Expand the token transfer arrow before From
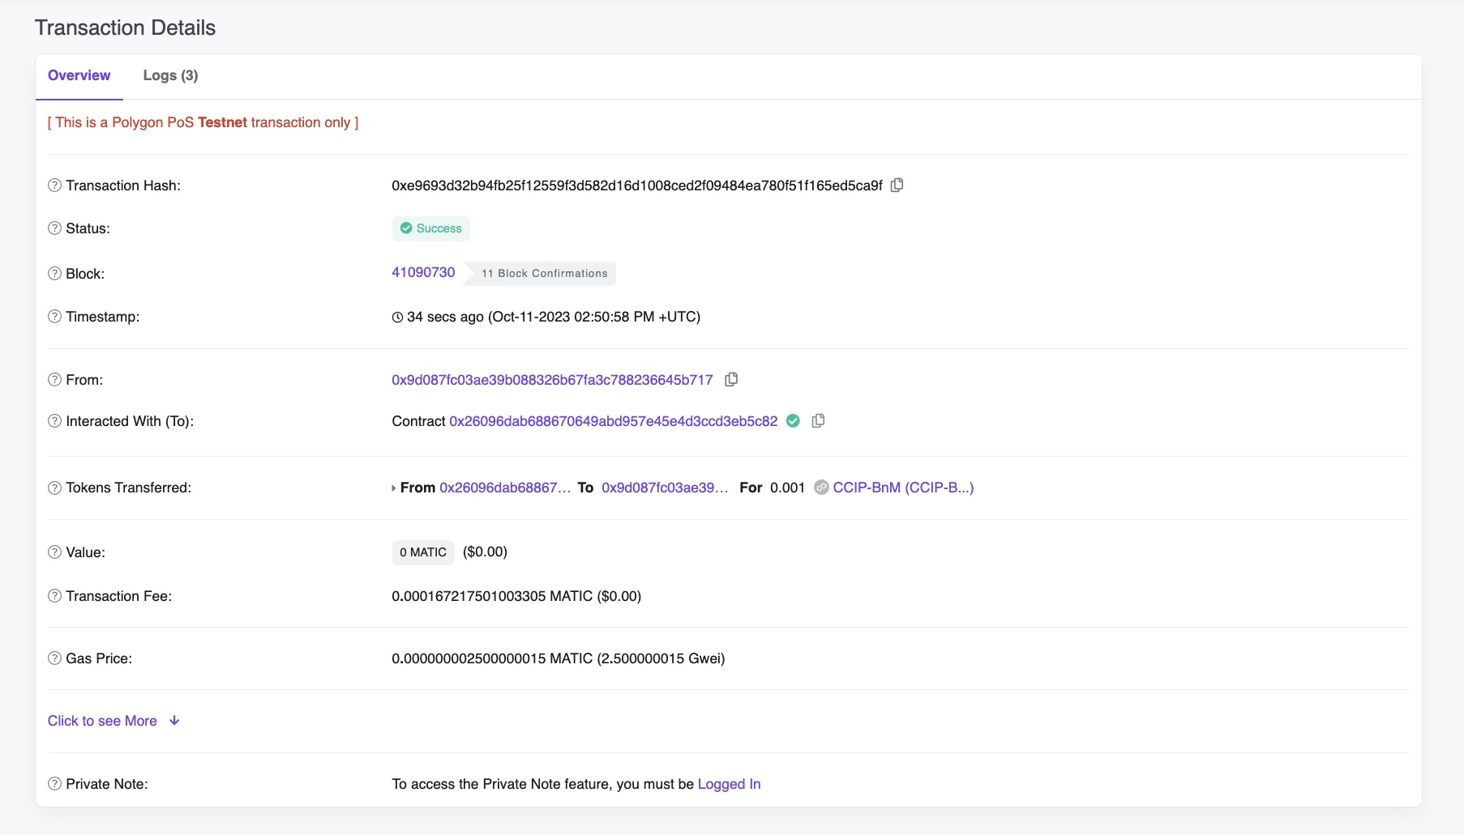The width and height of the screenshot is (1464, 835). pyautogui.click(x=394, y=488)
